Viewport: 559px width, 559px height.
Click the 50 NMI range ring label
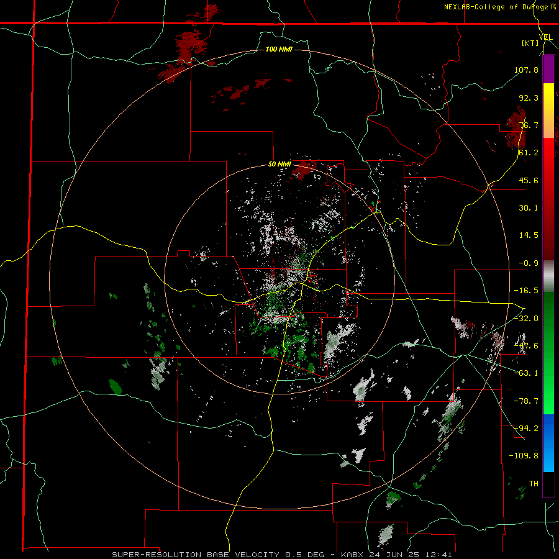click(x=279, y=165)
